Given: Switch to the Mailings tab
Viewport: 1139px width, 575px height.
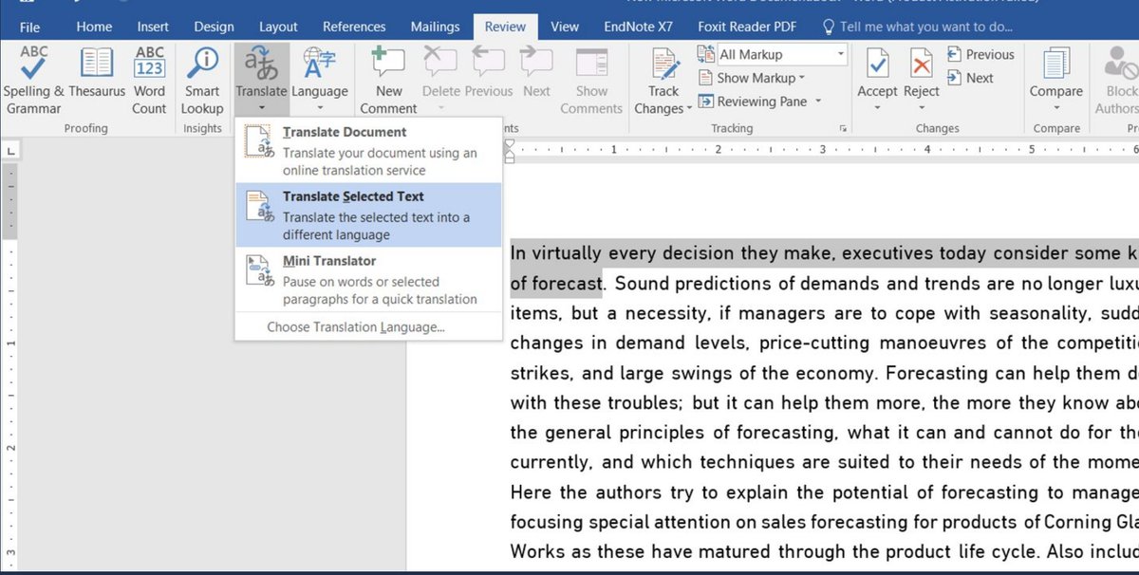Looking at the screenshot, I should [435, 27].
